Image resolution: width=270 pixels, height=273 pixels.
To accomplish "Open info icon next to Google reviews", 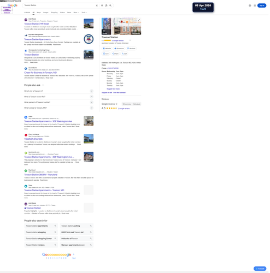I will point(116,104).
